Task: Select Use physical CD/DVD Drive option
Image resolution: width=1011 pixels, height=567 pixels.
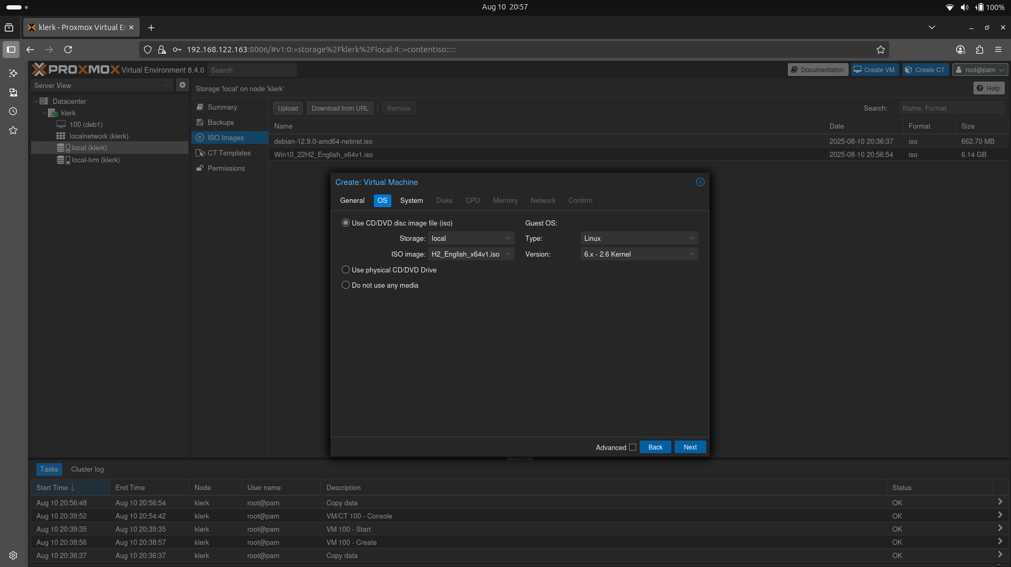Action: [x=345, y=269]
